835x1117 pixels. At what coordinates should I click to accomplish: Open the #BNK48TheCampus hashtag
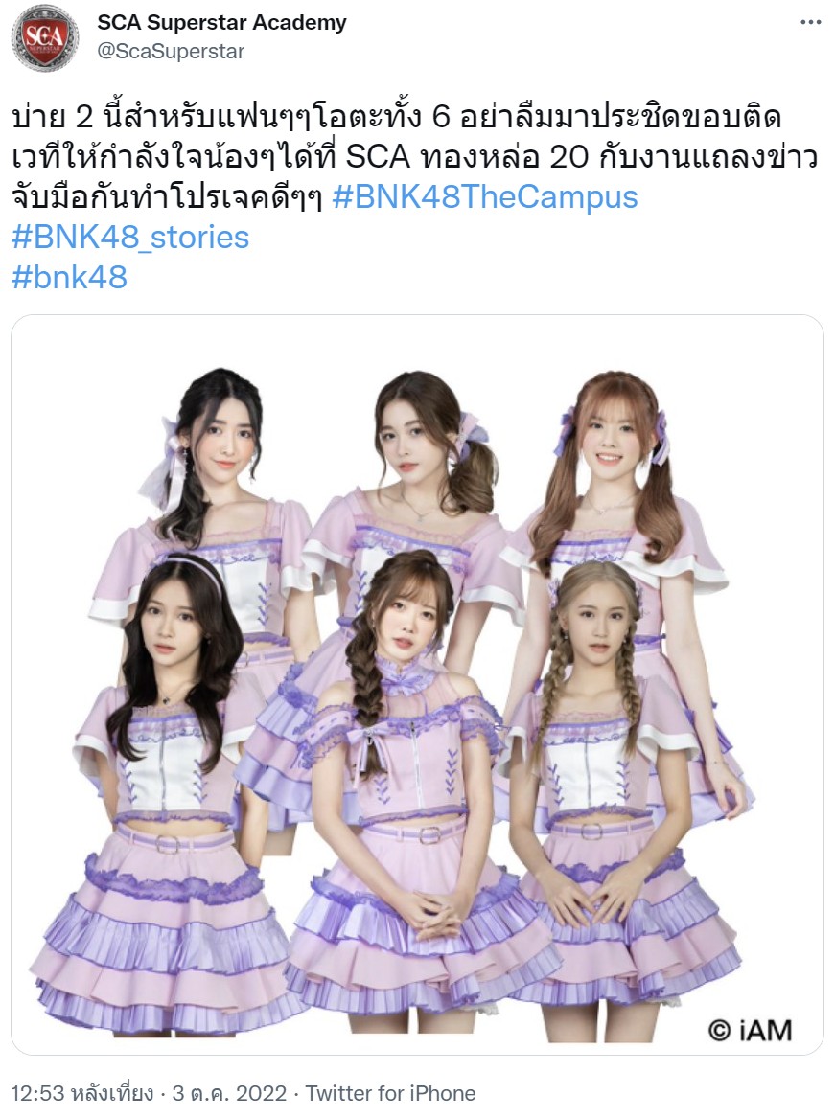tap(485, 197)
